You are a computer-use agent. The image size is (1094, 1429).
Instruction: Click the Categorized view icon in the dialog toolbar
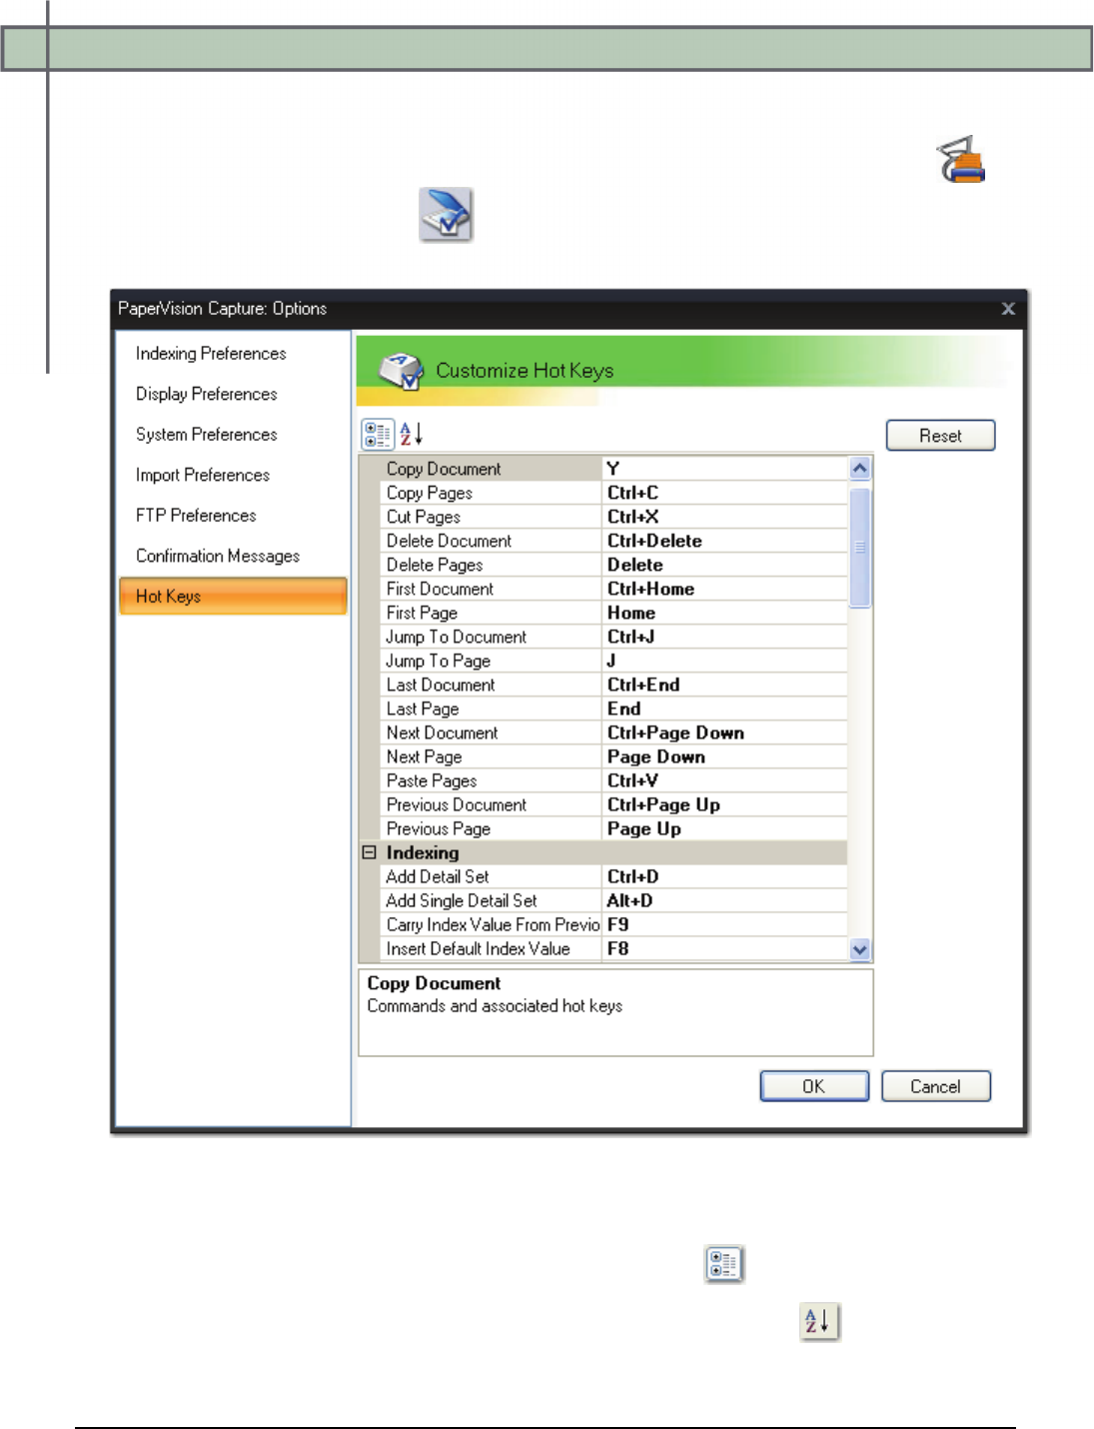point(378,434)
